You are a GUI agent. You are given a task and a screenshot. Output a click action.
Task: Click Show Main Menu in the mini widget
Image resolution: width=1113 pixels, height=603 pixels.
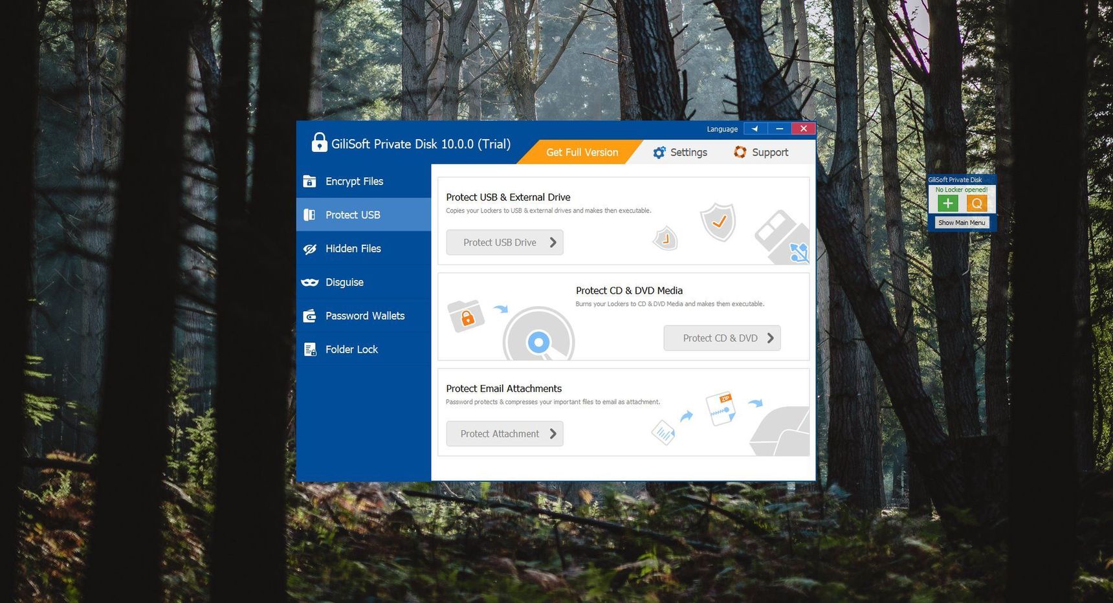pos(962,223)
